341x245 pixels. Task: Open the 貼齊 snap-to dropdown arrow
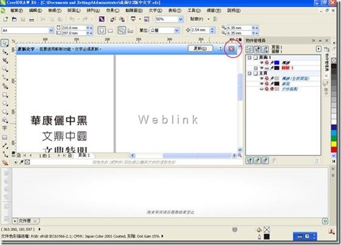point(208,19)
